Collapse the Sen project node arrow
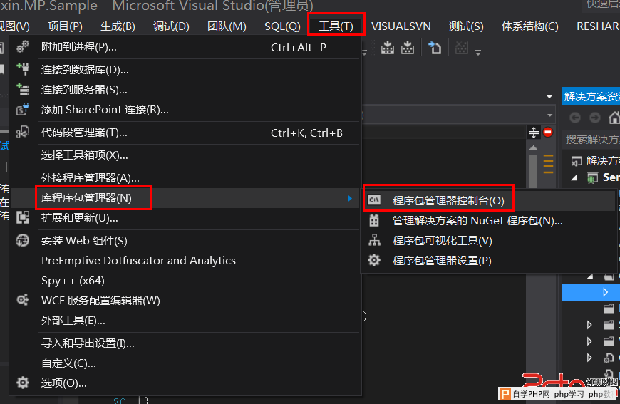 pos(574,178)
